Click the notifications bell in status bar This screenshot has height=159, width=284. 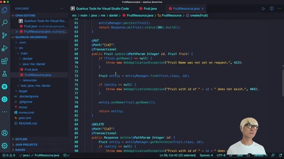[x=280, y=155]
